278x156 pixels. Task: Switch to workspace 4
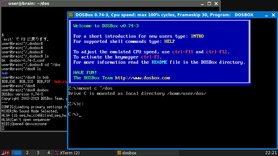click(49, 153)
